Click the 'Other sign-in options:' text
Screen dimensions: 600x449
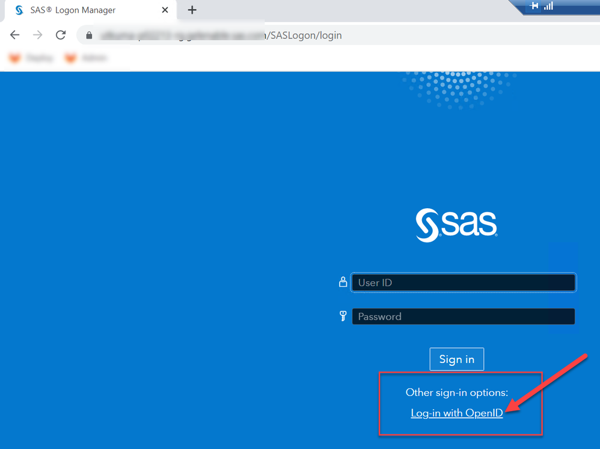[x=456, y=392]
